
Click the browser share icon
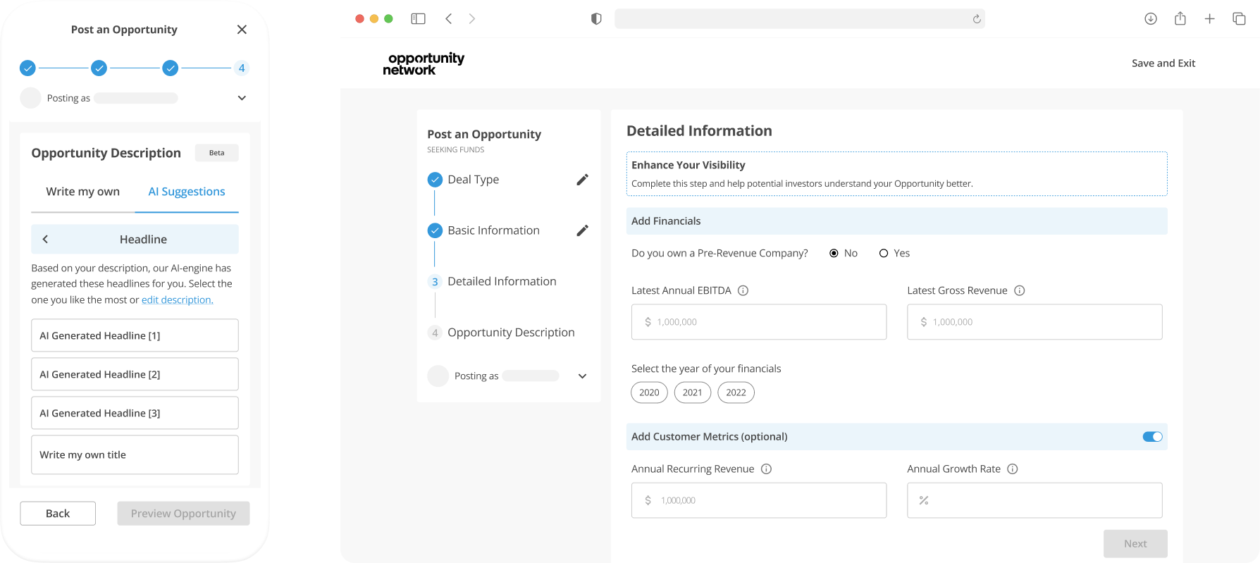[1180, 19]
